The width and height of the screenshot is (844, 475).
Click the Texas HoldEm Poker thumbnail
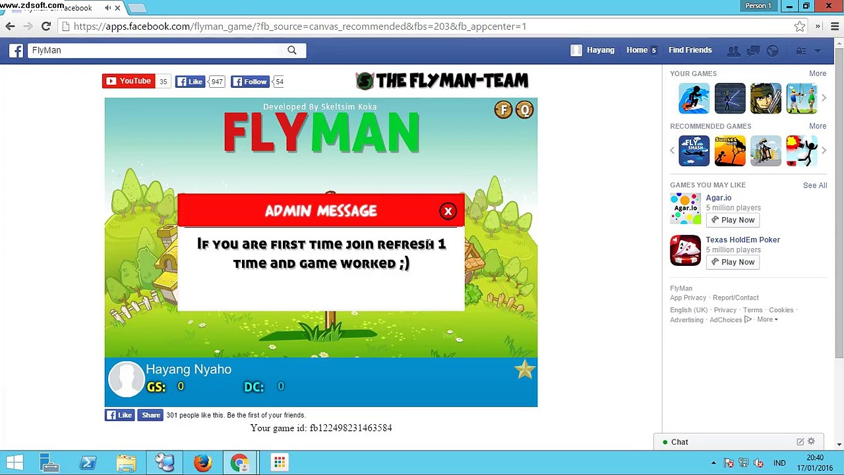coord(686,251)
